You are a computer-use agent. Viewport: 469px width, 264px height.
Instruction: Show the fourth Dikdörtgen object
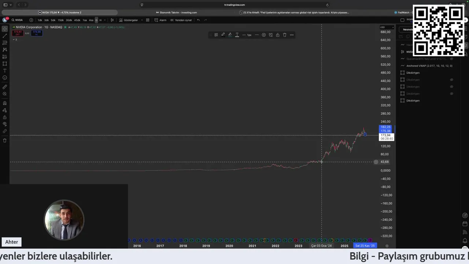click(x=451, y=93)
